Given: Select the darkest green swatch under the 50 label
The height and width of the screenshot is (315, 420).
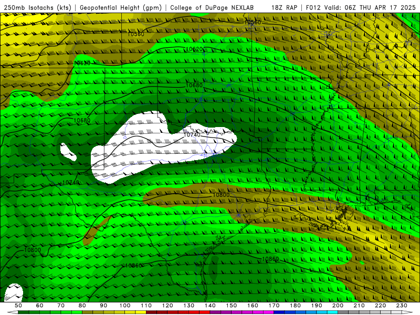Looking at the screenshot, I should pos(24,312).
